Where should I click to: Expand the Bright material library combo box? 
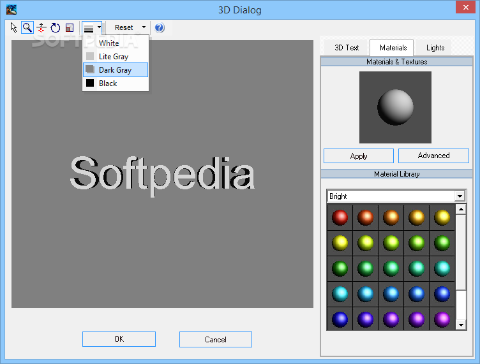coord(460,196)
